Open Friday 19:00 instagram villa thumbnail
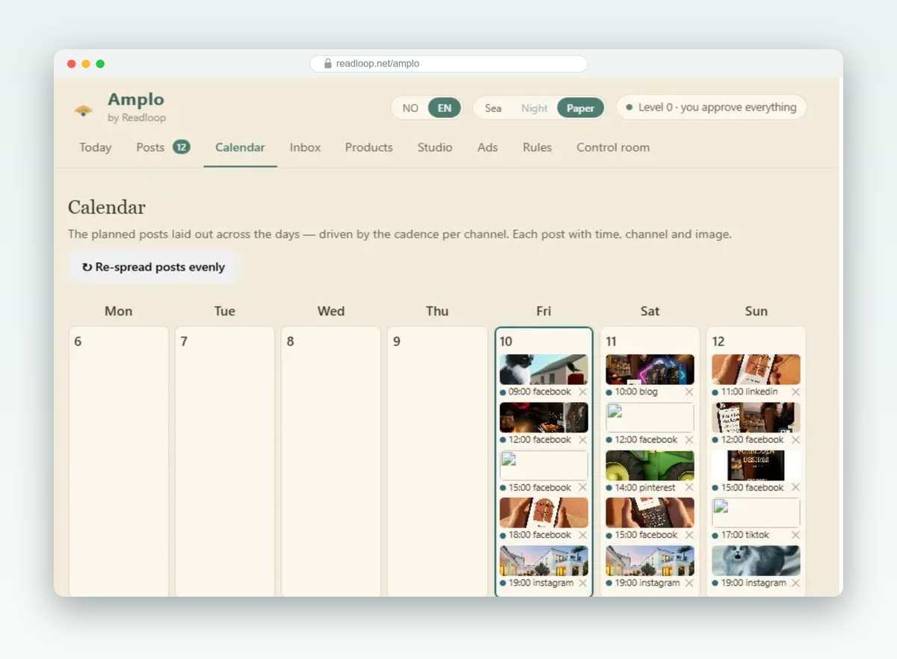Image resolution: width=897 pixels, height=659 pixels. [x=543, y=560]
